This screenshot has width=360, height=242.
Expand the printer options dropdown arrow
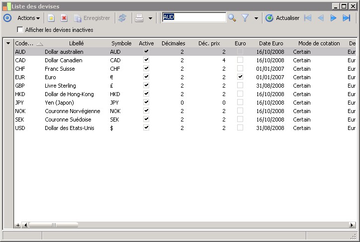click(x=150, y=18)
